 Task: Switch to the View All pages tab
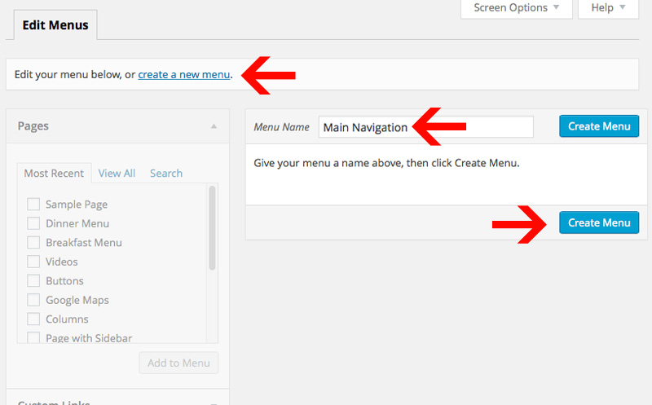117,173
